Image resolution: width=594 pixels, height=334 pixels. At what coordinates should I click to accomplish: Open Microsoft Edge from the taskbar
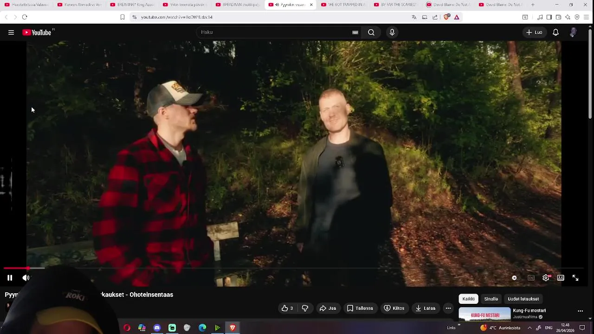(x=202, y=328)
